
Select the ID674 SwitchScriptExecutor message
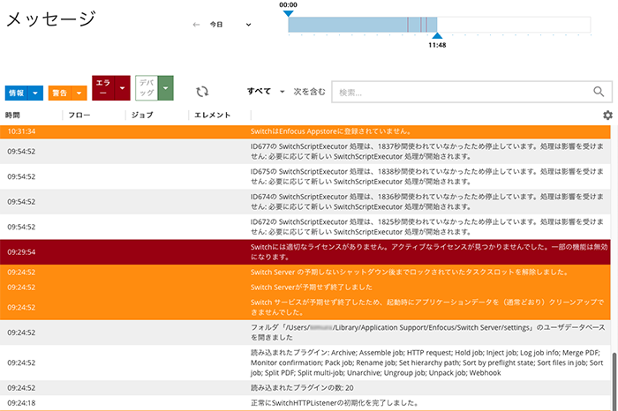click(x=305, y=202)
